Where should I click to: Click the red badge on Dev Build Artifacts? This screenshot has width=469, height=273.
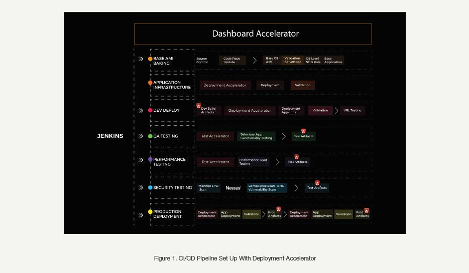[199, 106]
